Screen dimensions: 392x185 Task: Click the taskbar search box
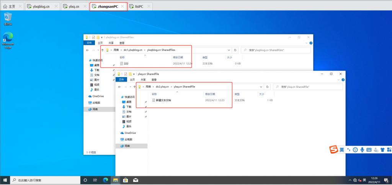click(45, 180)
